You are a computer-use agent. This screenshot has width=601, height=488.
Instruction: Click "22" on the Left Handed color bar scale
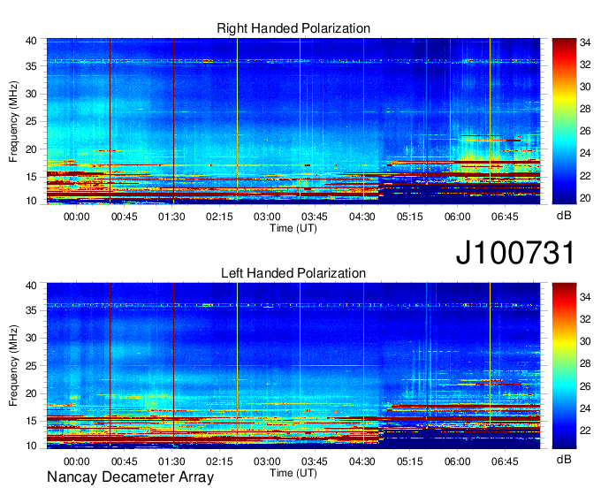tap(585, 431)
